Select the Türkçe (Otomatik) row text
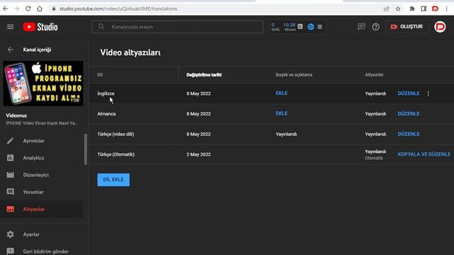 tap(116, 154)
